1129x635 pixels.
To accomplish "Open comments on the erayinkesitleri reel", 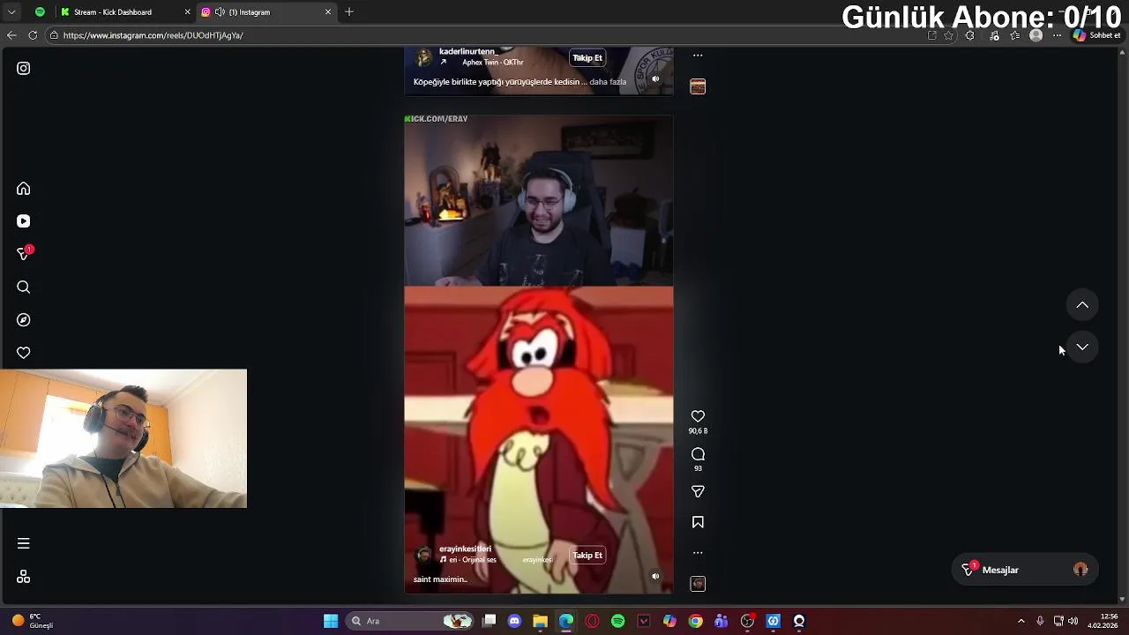I will (698, 454).
